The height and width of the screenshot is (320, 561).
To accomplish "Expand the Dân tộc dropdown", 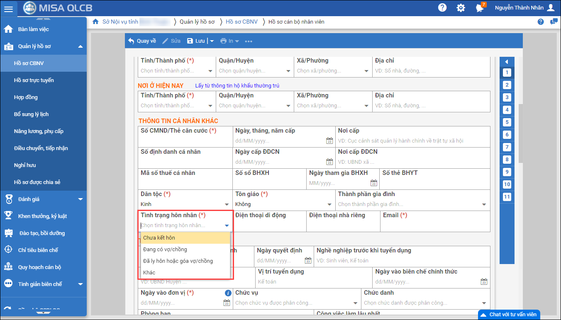I will coord(227,204).
